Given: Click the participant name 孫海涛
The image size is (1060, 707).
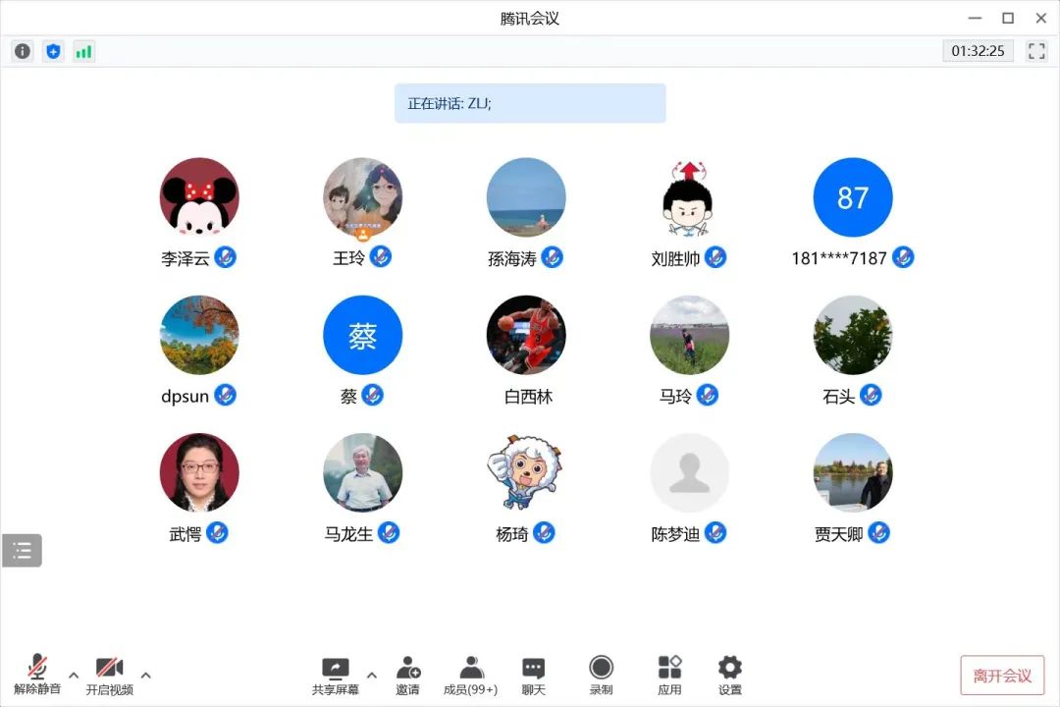Looking at the screenshot, I should click(x=512, y=258).
